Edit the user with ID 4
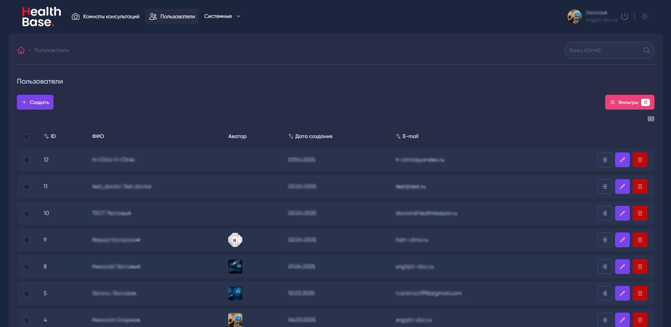Viewport: 671px width, 327px height. tap(622, 320)
